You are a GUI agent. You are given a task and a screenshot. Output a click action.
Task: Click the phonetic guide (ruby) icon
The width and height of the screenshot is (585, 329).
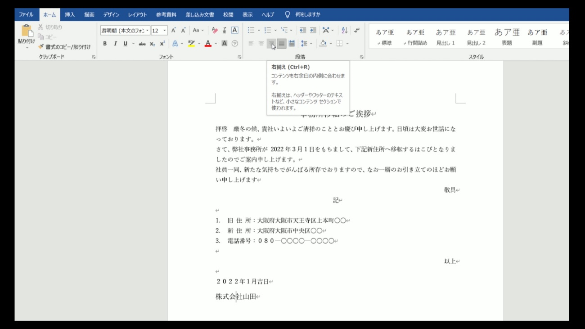click(x=225, y=31)
